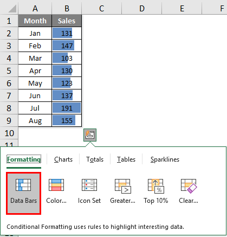Select column C header

coord(102,8)
